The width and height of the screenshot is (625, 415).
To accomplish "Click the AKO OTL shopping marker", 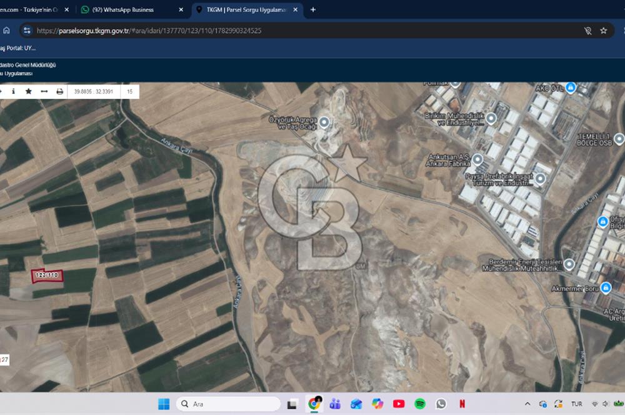I will coord(571,87).
